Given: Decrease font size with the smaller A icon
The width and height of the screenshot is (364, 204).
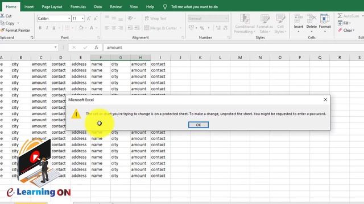Looking at the screenshot, I should point(96,19).
